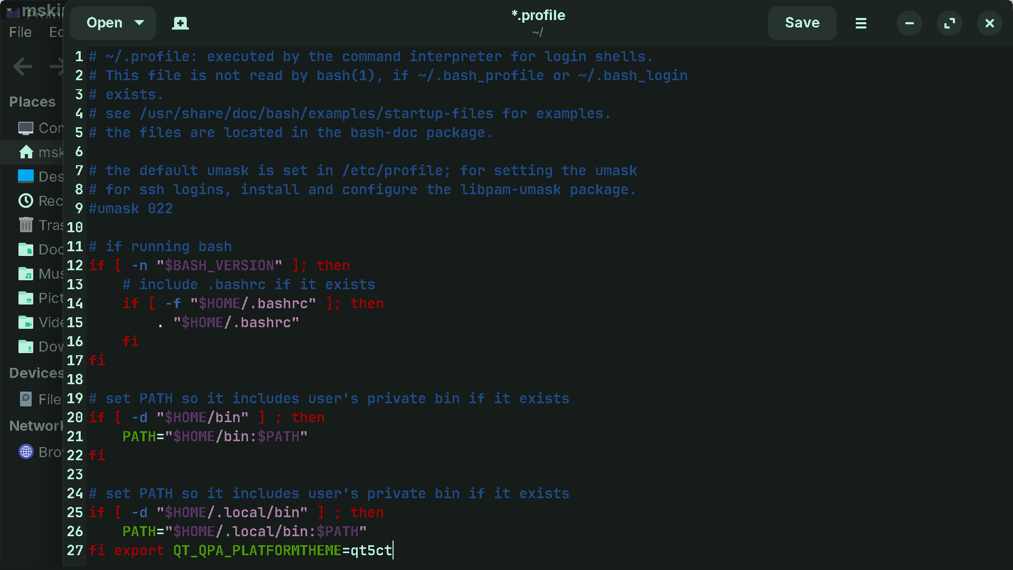Image resolution: width=1013 pixels, height=570 pixels.
Task: Open the hamburger menu icon
Action: pos(861,23)
